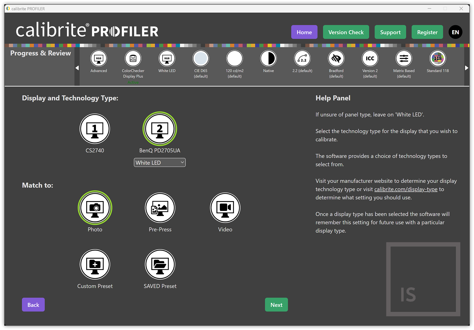Viewport: 474px width, 330px height.
Task: Follow the calibrite.com/display-type link
Action: 405,189
